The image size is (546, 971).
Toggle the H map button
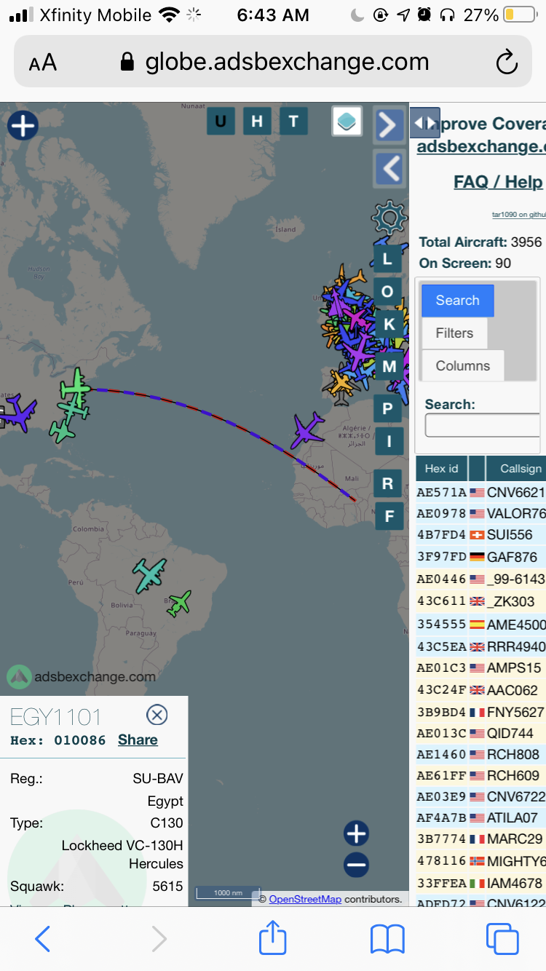coord(257,122)
